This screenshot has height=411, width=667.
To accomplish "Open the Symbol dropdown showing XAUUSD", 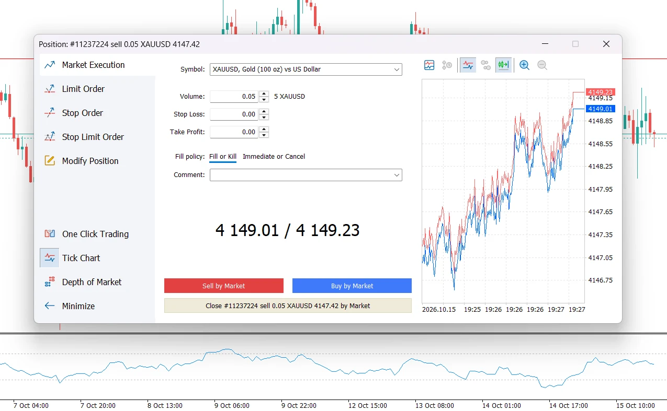I will click(306, 69).
